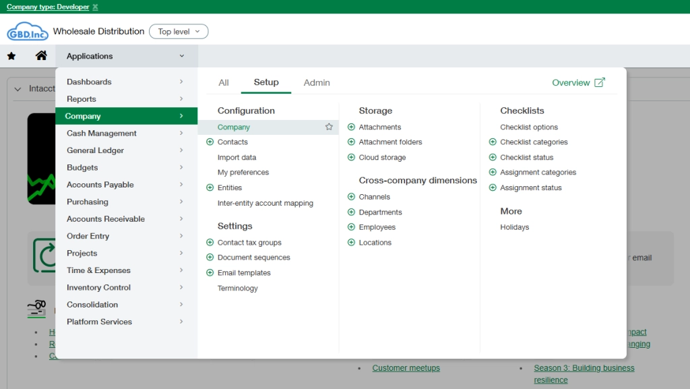Open Platform Services submenu
Image resolution: width=690 pixels, height=389 pixels.
(x=126, y=322)
